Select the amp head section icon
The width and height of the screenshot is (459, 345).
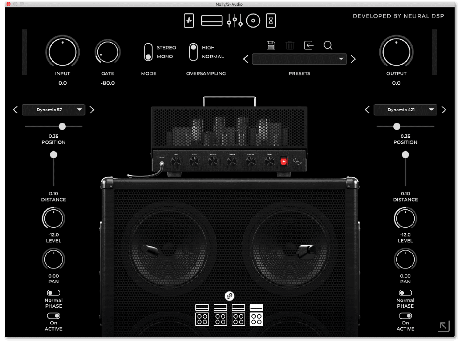[x=212, y=20]
